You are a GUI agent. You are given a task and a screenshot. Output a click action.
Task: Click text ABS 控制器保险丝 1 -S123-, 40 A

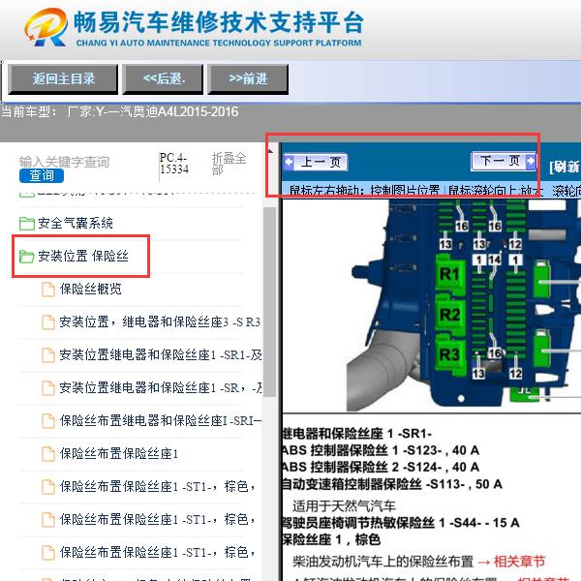(381, 450)
